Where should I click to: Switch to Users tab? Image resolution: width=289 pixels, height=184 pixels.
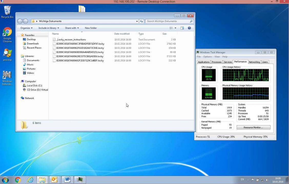pos(265,62)
